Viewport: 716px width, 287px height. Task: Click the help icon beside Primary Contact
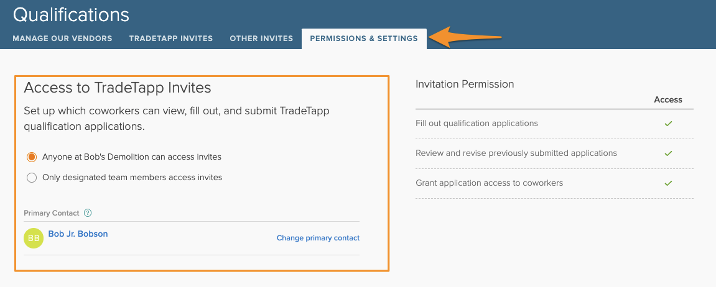pyautogui.click(x=88, y=213)
